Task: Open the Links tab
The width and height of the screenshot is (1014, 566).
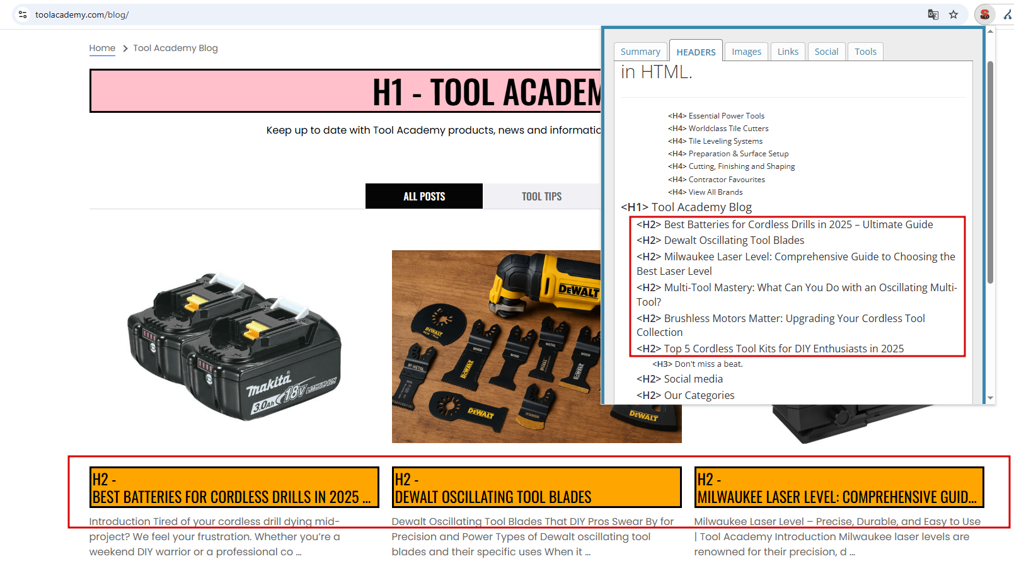Action: (x=788, y=52)
